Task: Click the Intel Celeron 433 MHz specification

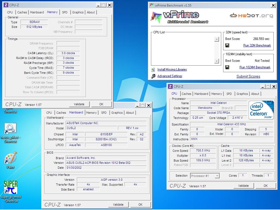Action: 231,124
